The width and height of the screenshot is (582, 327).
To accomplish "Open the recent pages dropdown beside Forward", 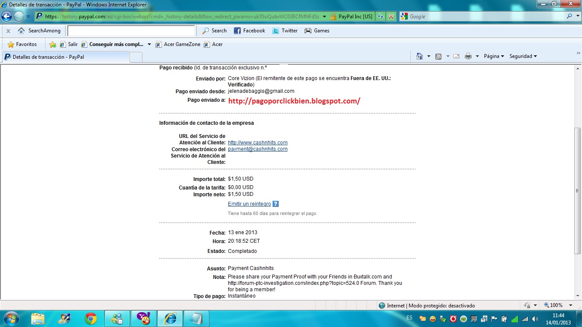I will [28, 17].
